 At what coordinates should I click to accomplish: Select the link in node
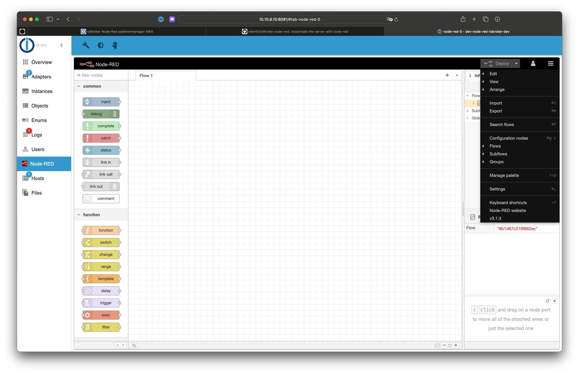(101, 162)
